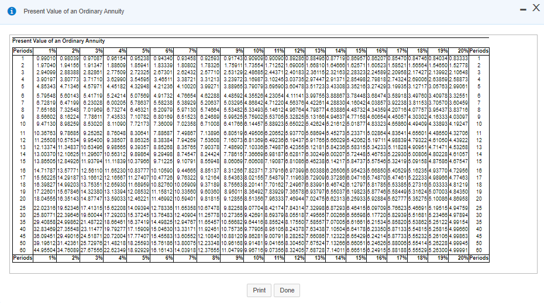Select the value 2.72325

tap(140, 72)
